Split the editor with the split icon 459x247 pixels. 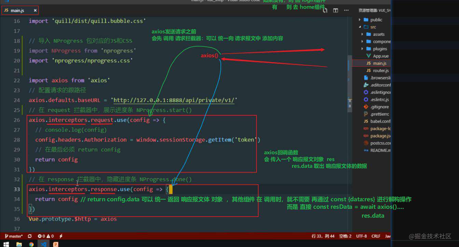coord(336,11)
